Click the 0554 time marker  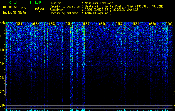pos(69,24)
